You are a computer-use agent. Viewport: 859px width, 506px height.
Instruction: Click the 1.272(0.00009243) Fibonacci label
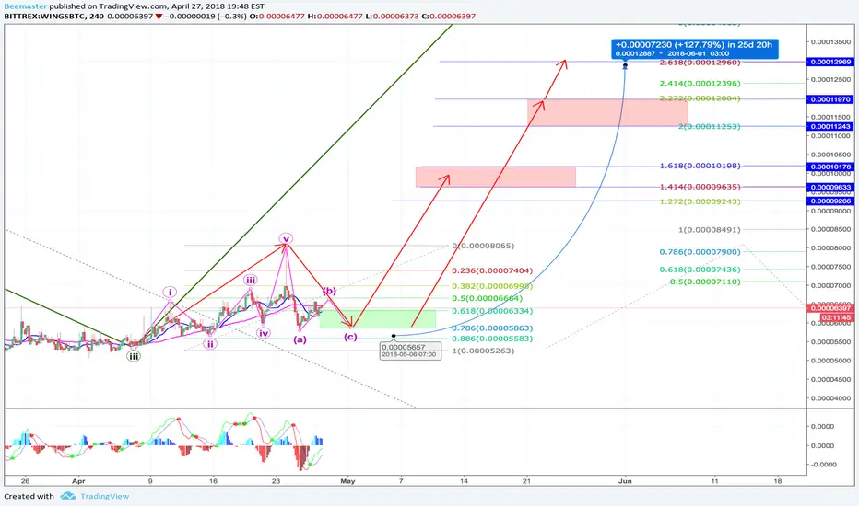[700, 201]
